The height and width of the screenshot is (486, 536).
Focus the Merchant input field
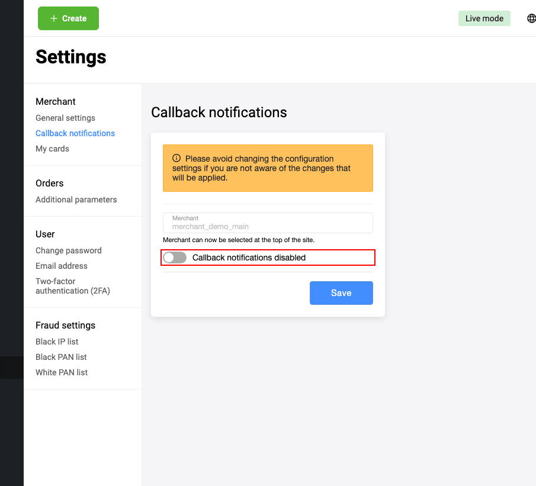268,223
